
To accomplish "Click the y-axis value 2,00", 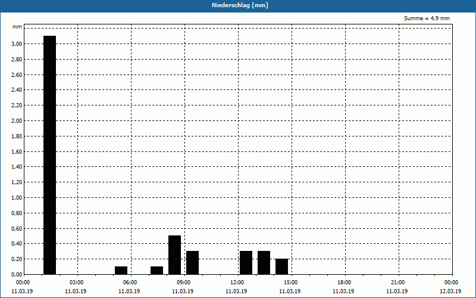I will (x=17, y=121).
